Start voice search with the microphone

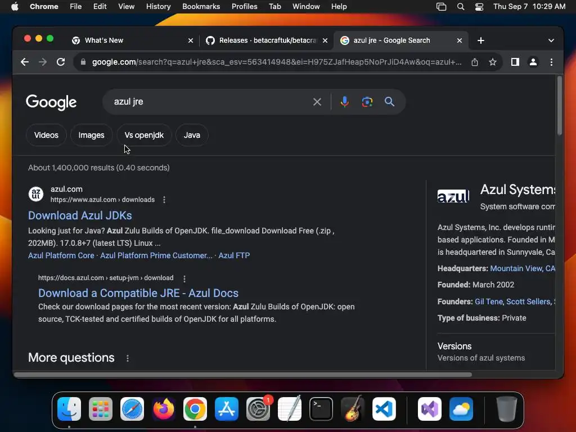pos(345,102)
